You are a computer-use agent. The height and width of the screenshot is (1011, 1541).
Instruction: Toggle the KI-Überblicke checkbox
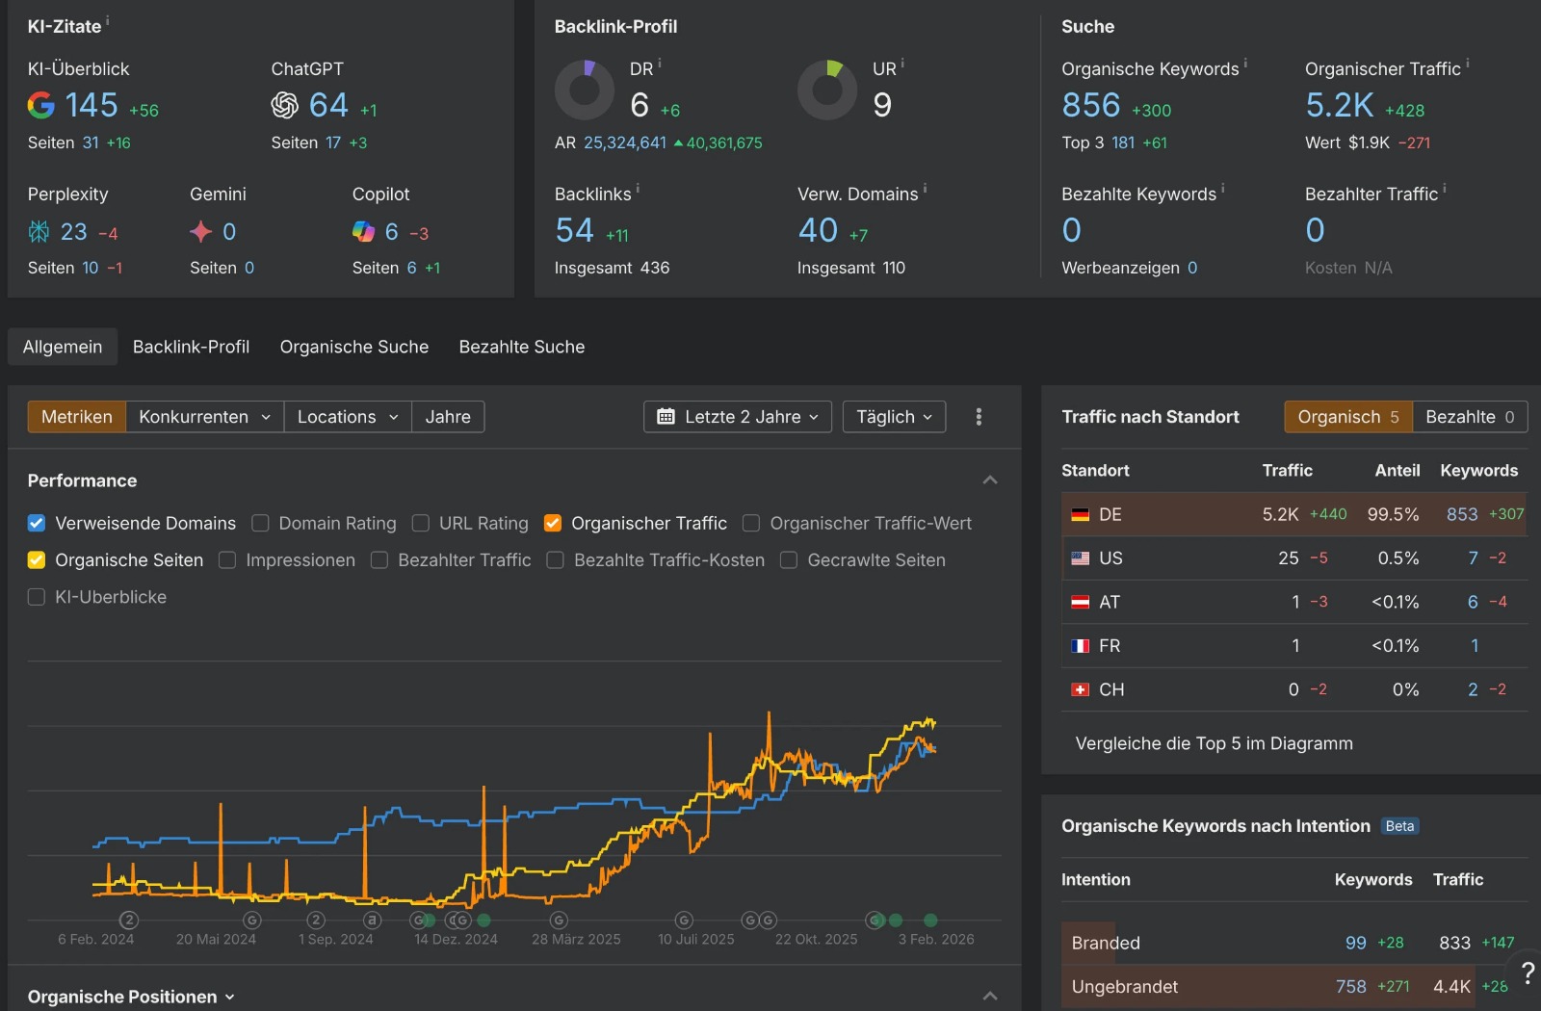point(37,597)
